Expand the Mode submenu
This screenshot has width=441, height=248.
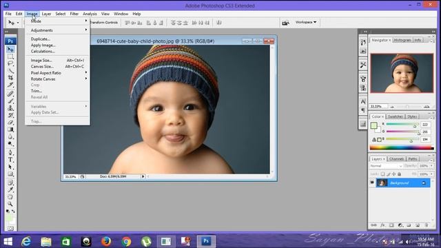[57, 21]
